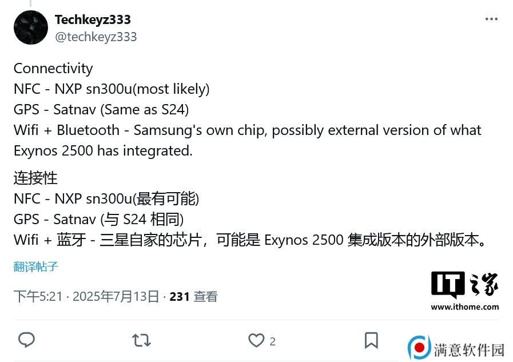Open Techkeyz333 profile avatar
Screen dimensions: 513x362
(x=31, y=27)
